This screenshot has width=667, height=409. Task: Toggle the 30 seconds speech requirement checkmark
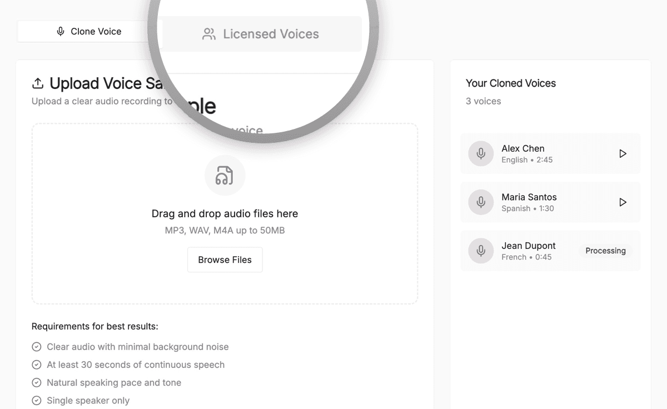(x=36, y=365)
